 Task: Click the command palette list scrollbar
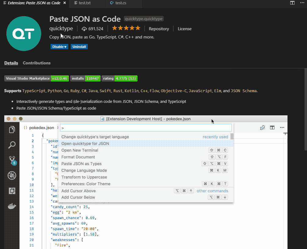pos(232,136)
